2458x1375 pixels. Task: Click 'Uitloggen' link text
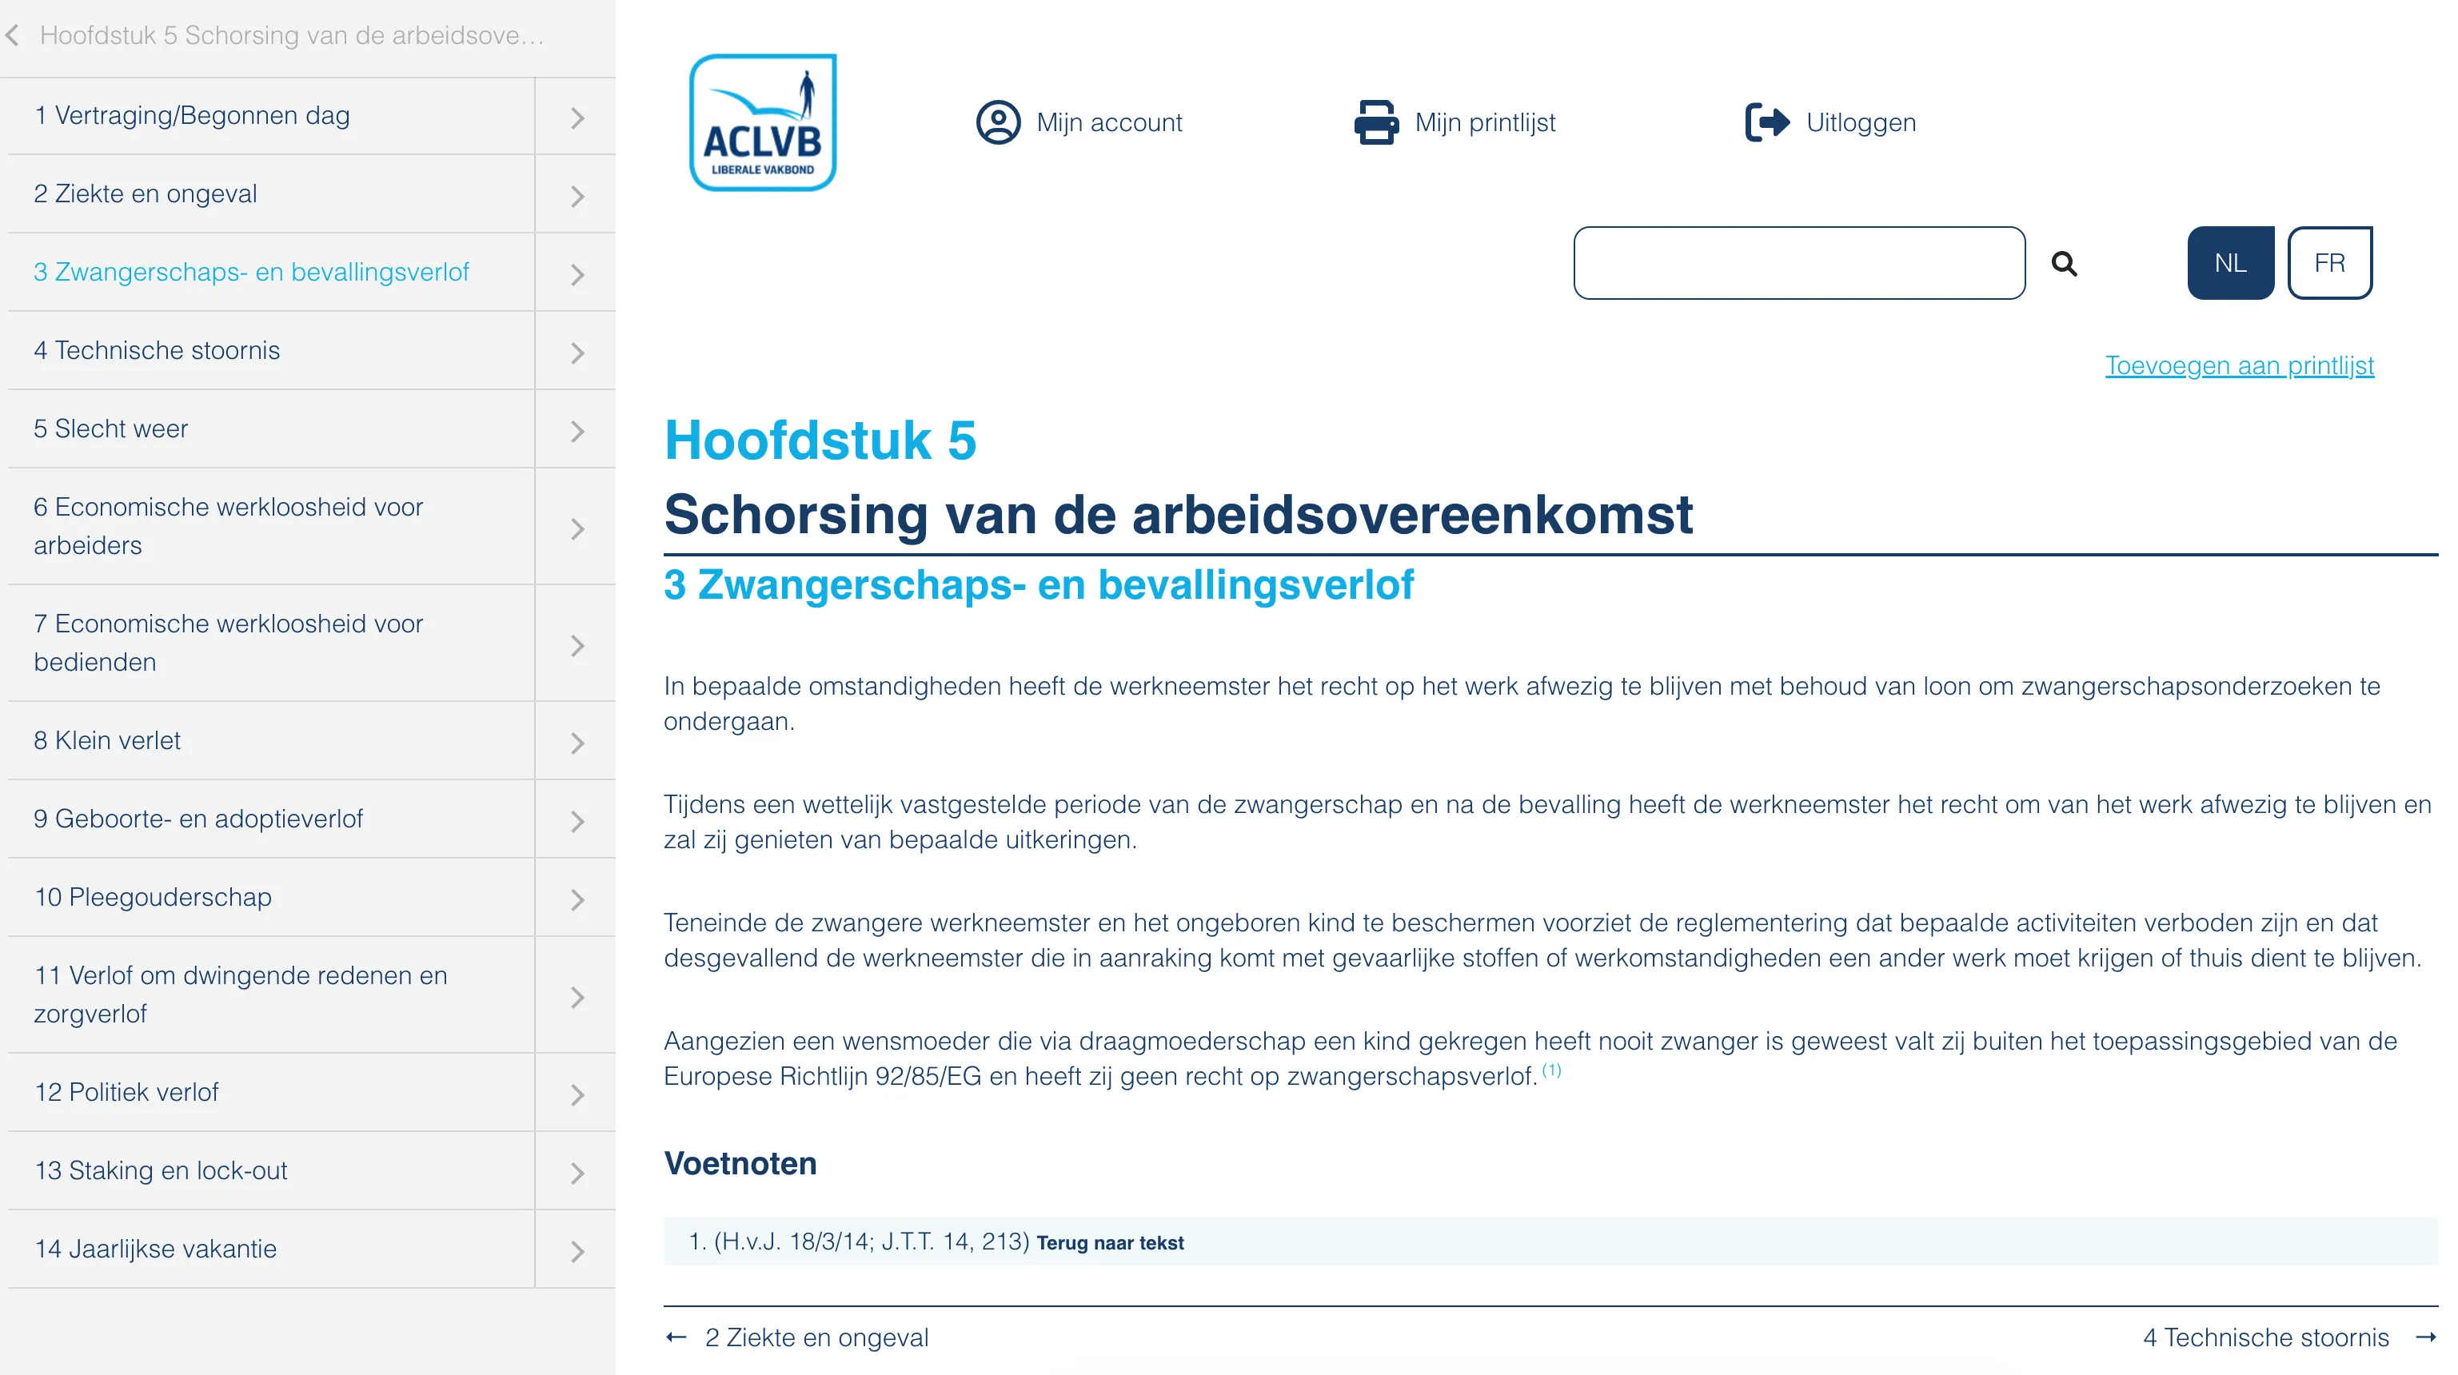point(1861,122)
